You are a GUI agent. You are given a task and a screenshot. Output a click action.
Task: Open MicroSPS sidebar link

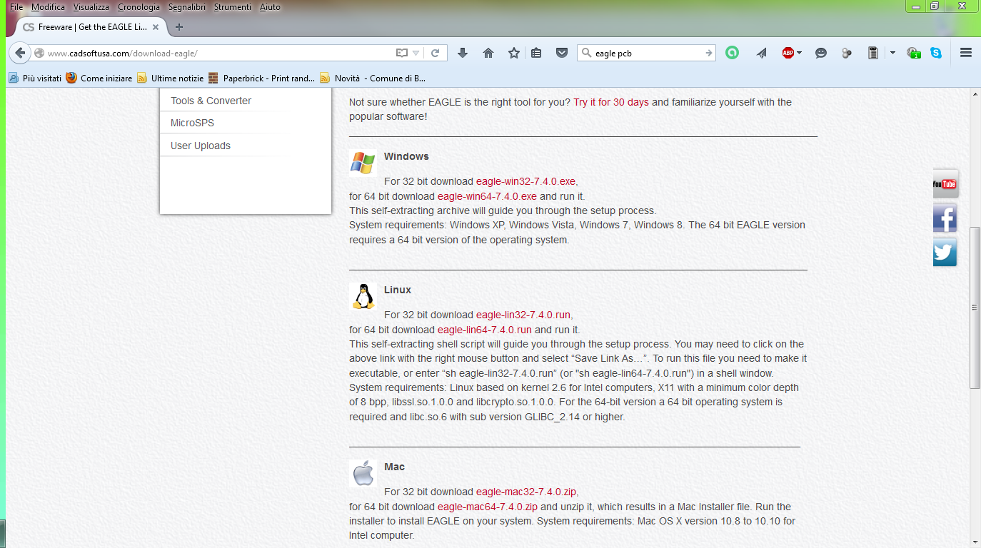click(193, 123)
